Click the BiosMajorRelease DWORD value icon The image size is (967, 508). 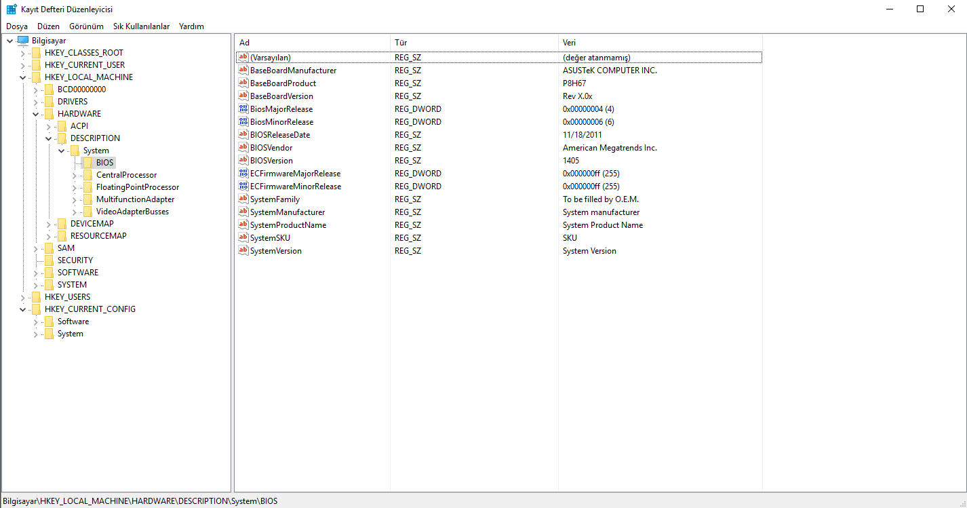tap(243, 109)
